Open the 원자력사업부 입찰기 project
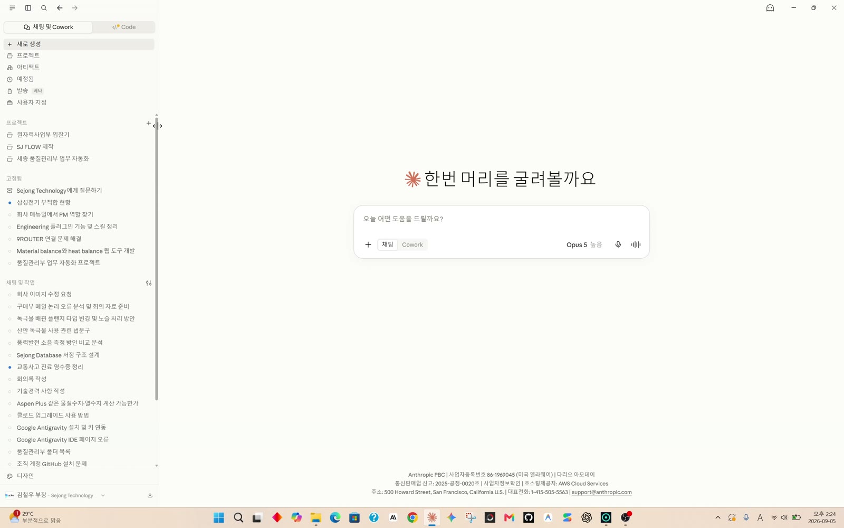 click(x=79, y=135)
